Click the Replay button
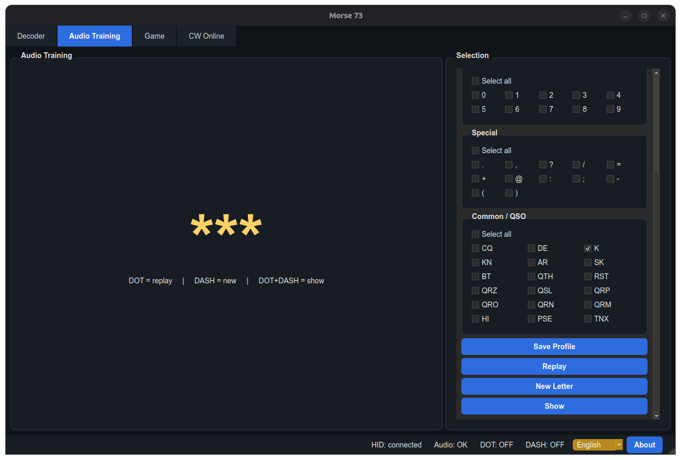Screen dimensions: 681x460 [554, 366]
